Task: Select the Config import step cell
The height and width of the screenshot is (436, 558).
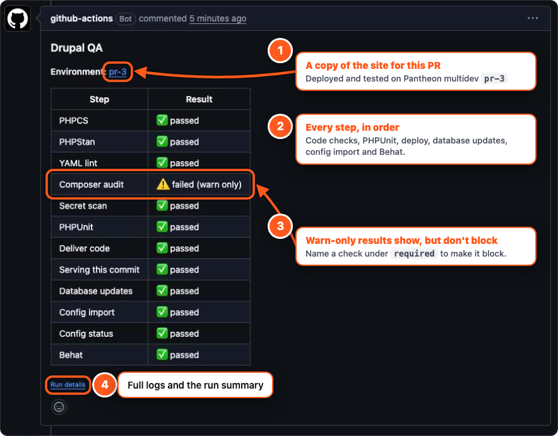Action: tap(99, 312)
